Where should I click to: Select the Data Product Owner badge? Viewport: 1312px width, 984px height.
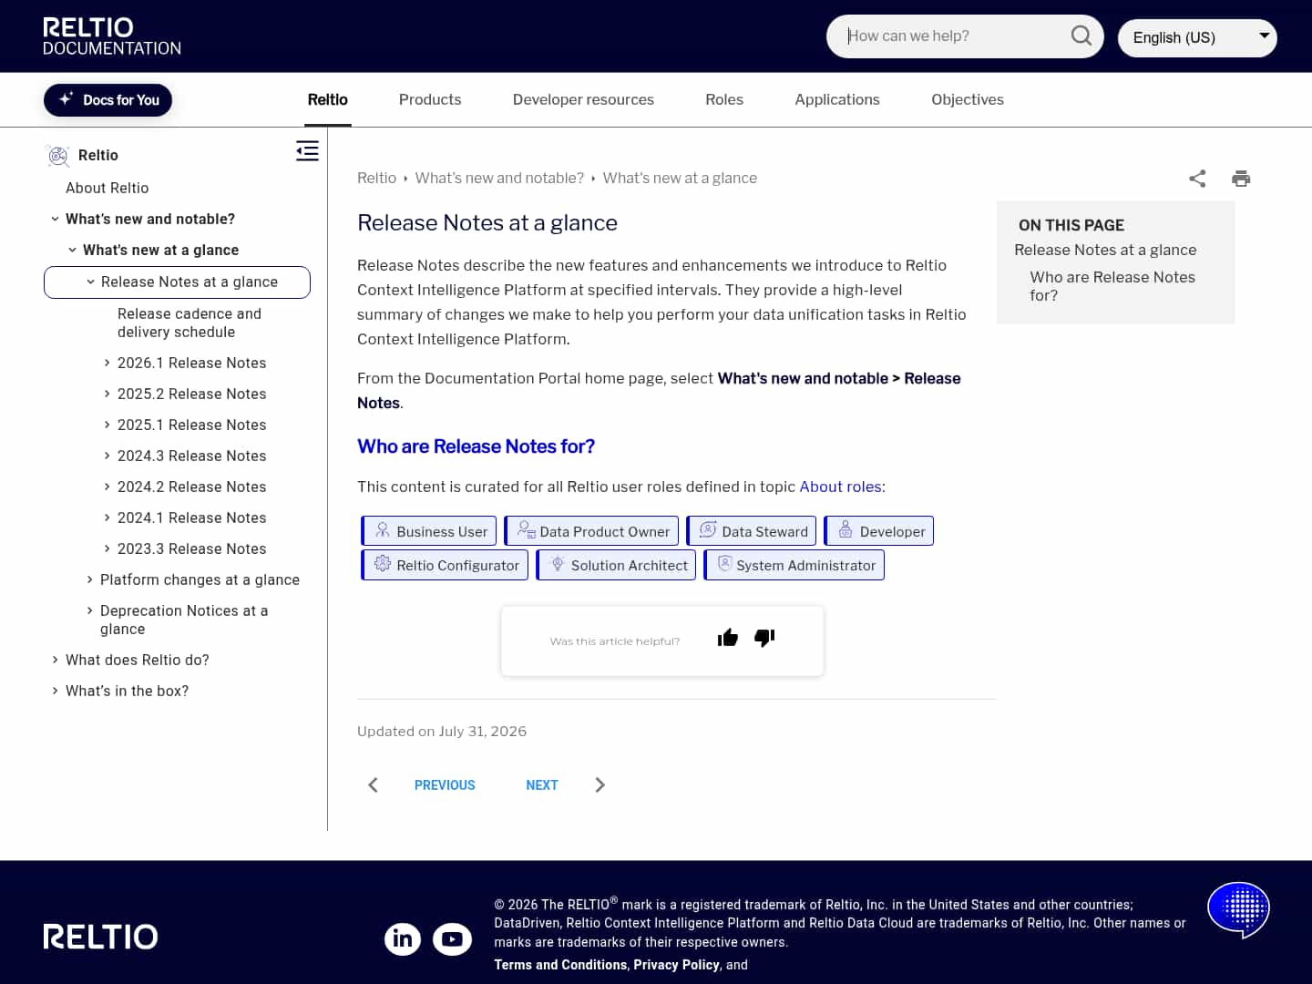(x=591, y=531)
